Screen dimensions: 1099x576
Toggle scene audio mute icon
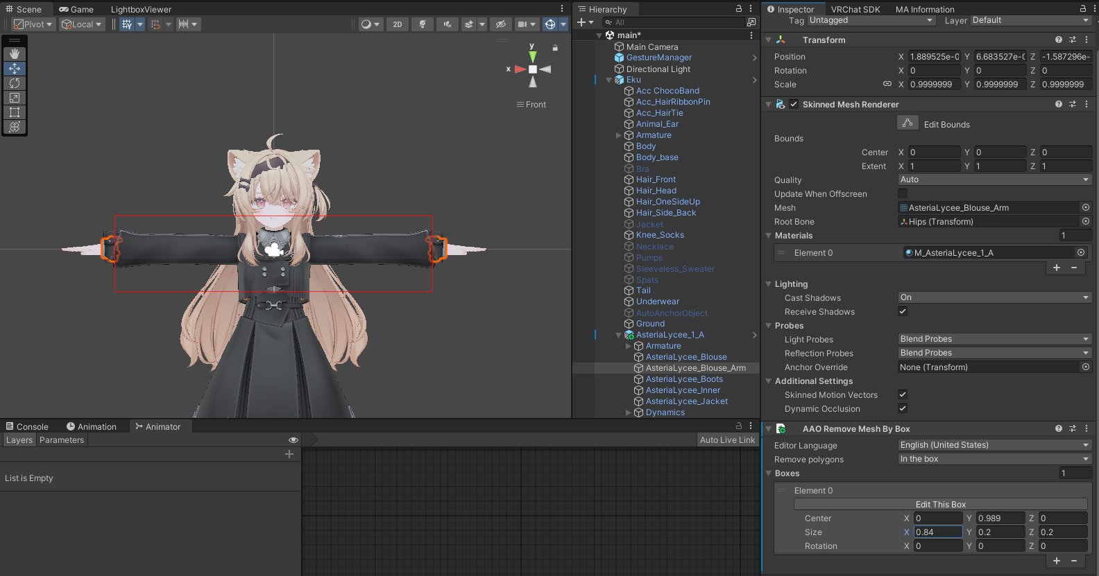pos(448,24)
